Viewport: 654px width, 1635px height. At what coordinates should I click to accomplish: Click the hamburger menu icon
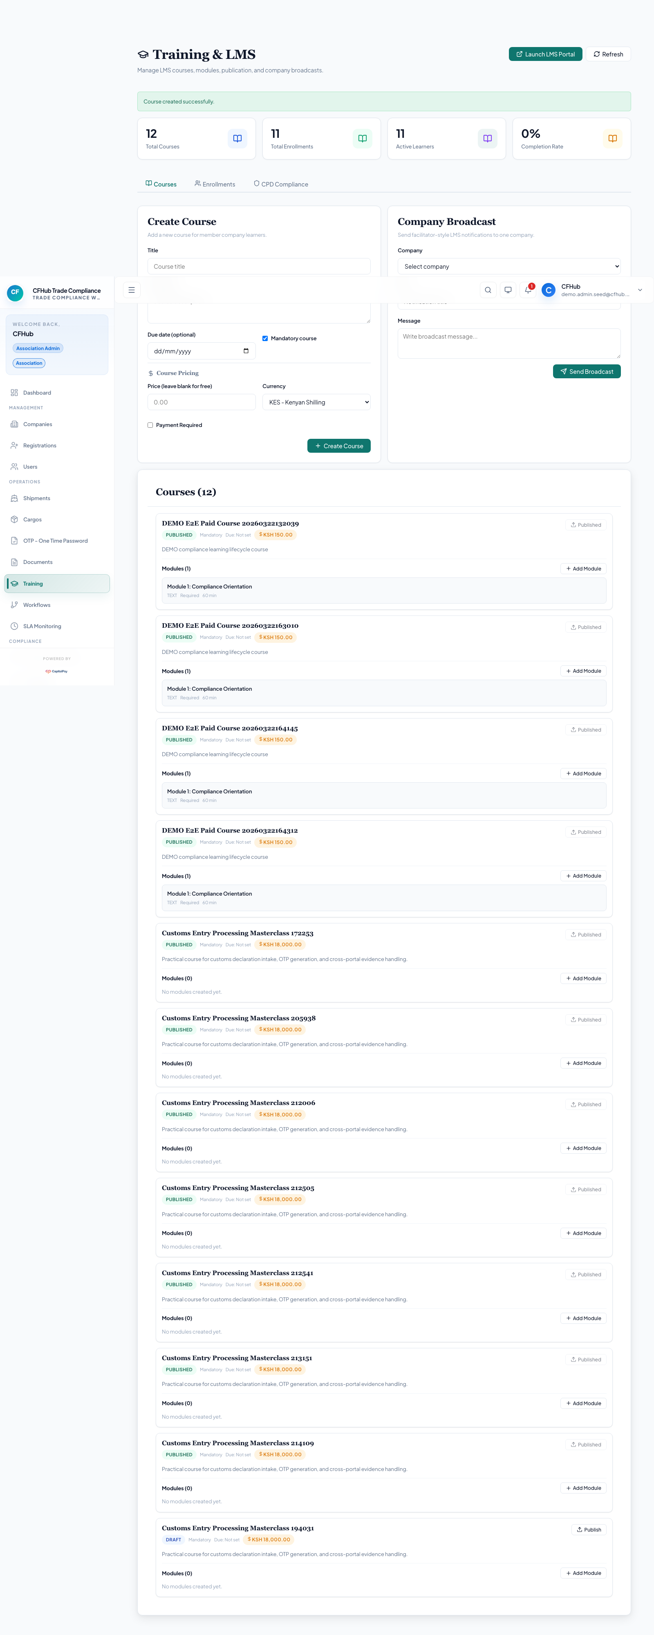tap(131, 290)
